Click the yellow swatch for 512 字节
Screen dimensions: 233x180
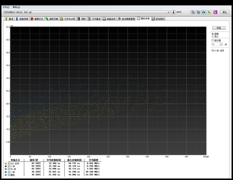pyautogui.click(x=6, y=164)
